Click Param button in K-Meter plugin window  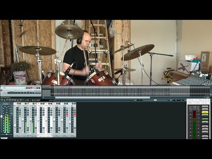190,103
